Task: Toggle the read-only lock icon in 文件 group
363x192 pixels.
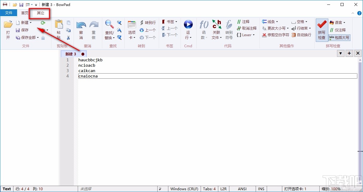Action: click(x=43, y=38)
